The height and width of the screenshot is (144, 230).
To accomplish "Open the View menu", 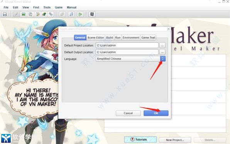I will tap(26, 7).
